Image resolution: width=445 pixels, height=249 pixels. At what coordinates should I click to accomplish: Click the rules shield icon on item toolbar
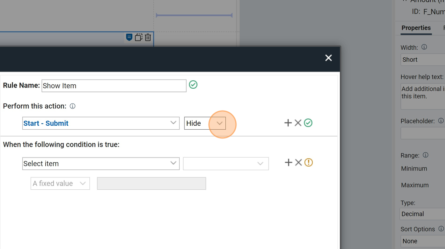pyautogui.click(x=129, y=37)
